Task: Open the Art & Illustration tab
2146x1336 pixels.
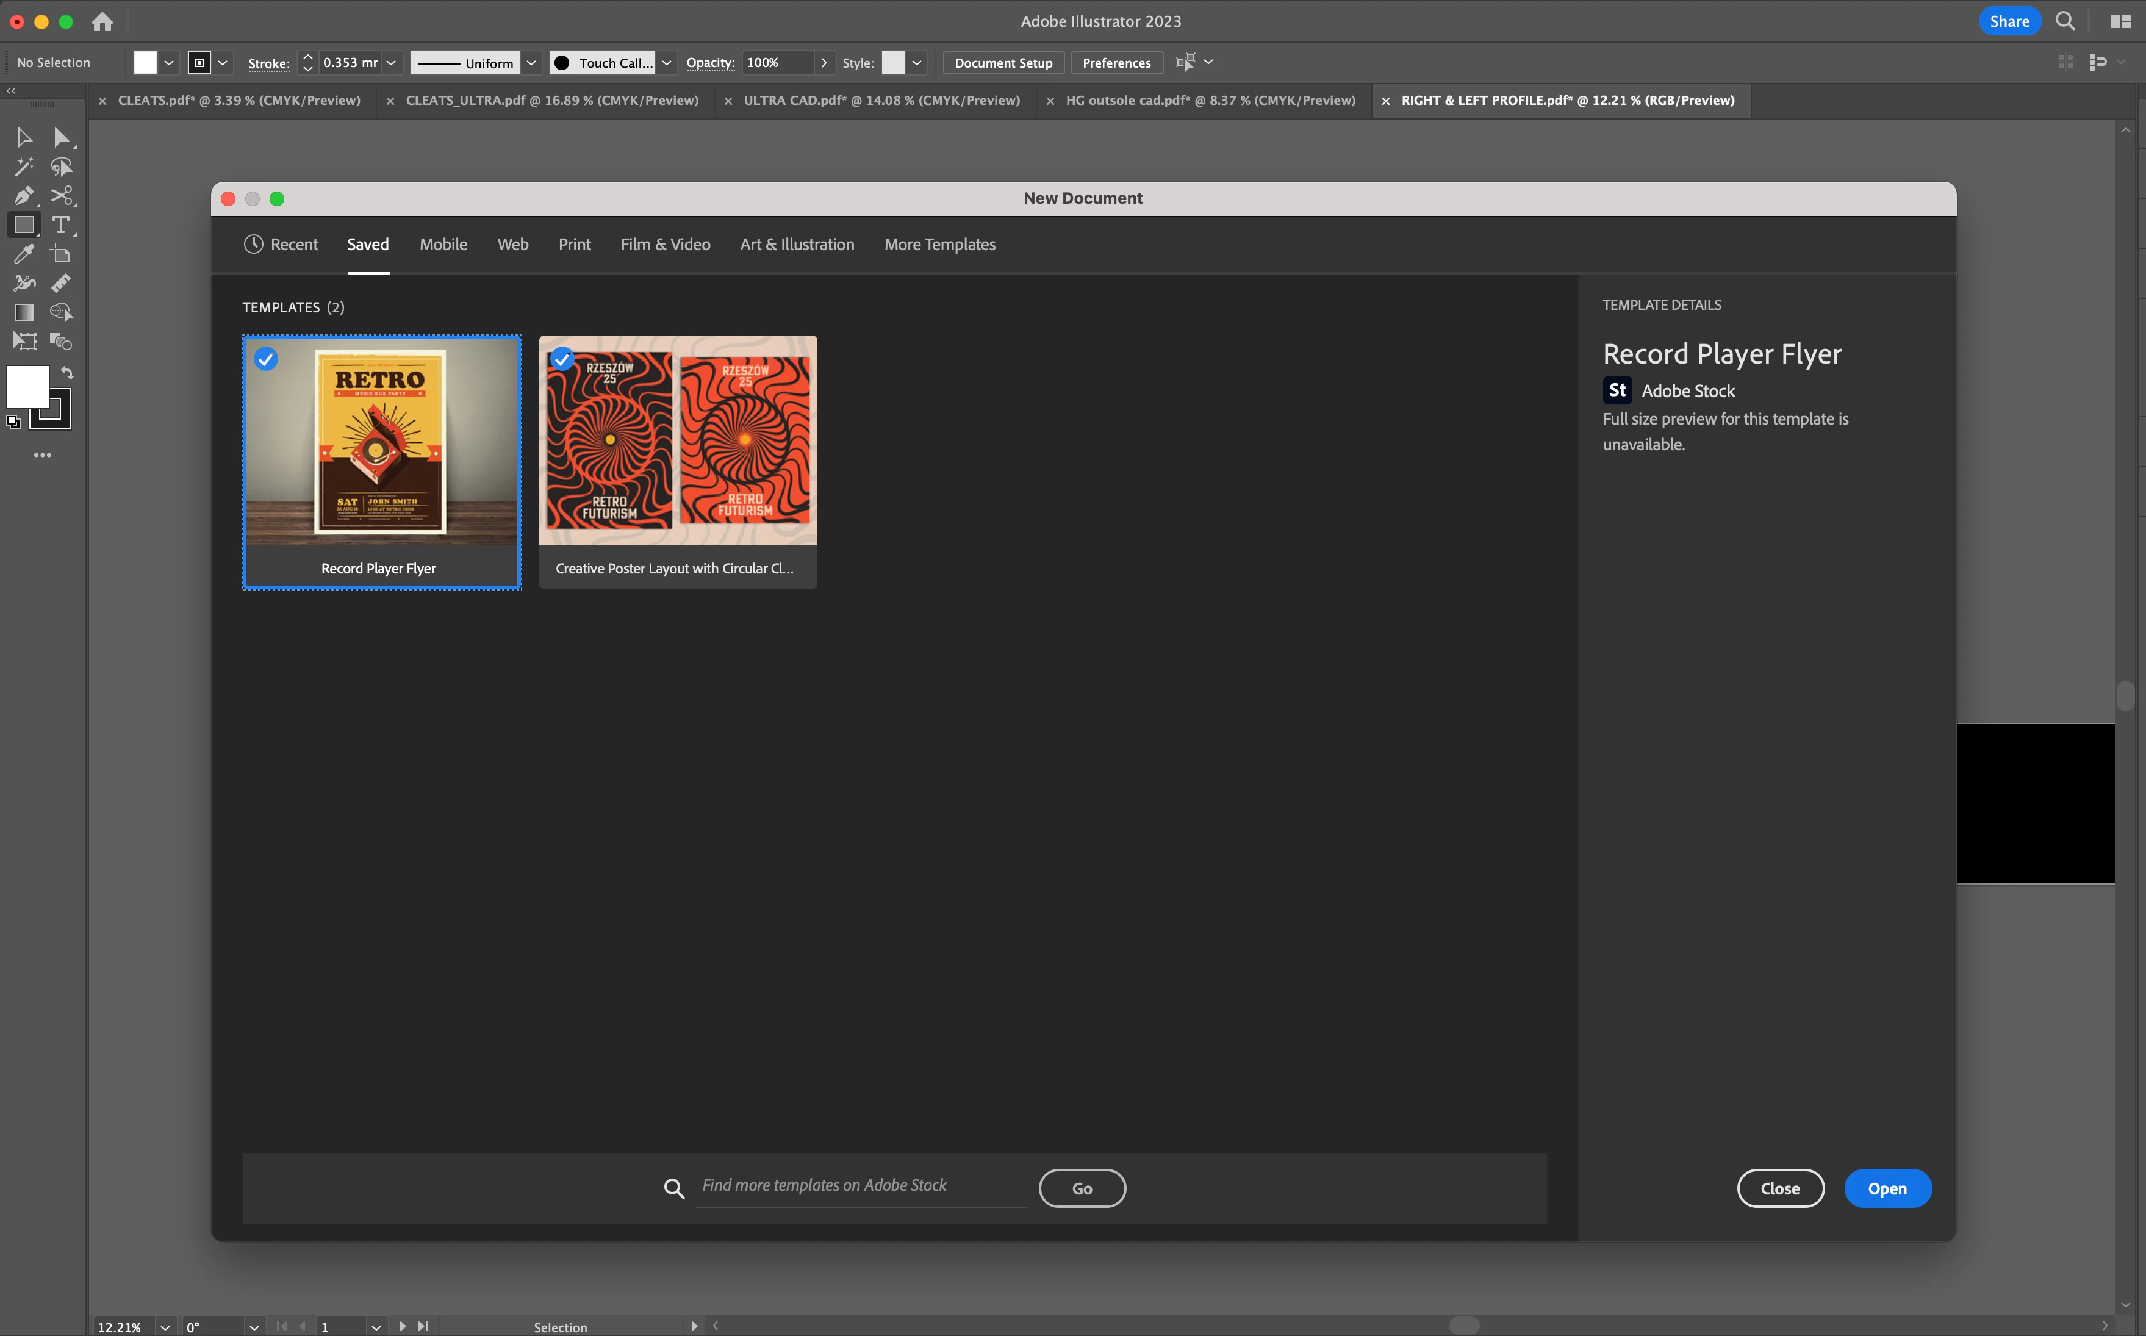Action: pos(797,245)
